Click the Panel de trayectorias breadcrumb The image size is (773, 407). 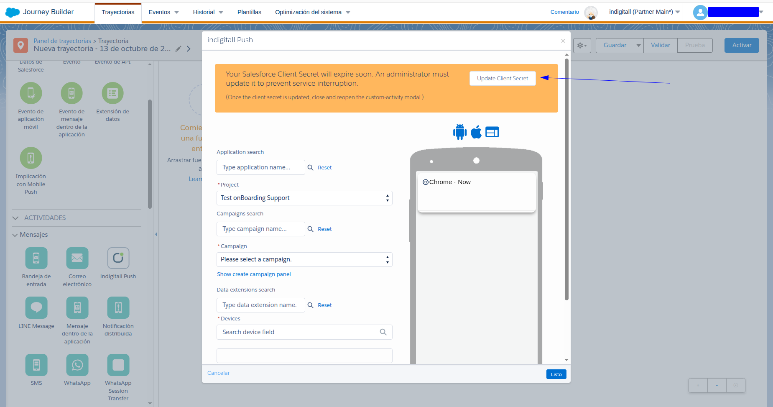click(x=62, y=41)
